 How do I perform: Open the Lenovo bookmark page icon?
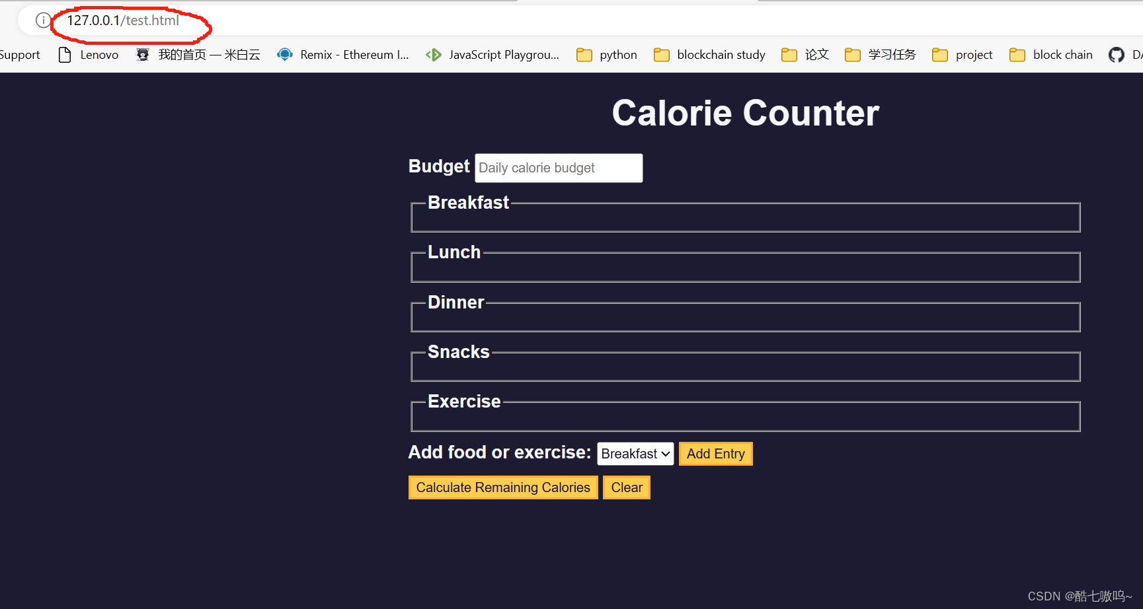pyautogui.click(x=65, y=55)
